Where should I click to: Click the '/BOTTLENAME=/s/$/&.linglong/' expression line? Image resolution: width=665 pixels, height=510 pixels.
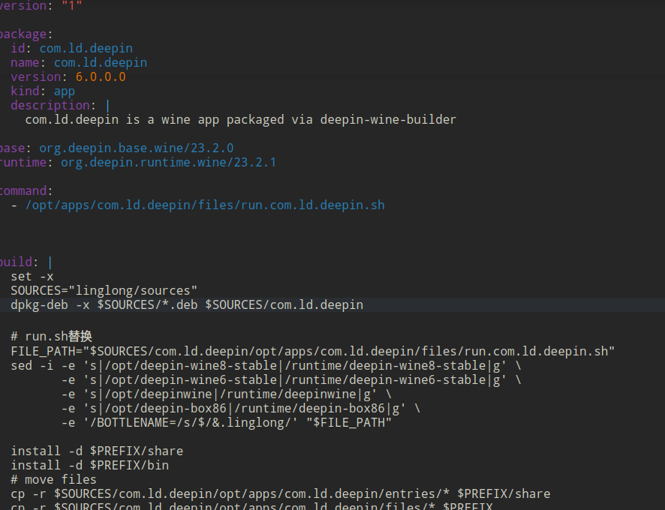click(227, 423)
